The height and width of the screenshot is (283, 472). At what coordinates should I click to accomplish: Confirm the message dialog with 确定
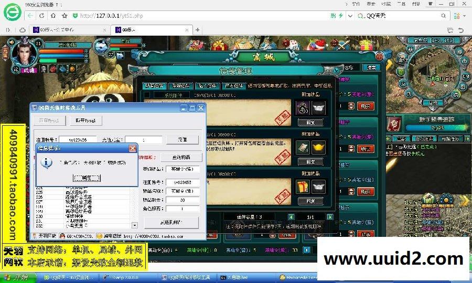tap(87, 178)
